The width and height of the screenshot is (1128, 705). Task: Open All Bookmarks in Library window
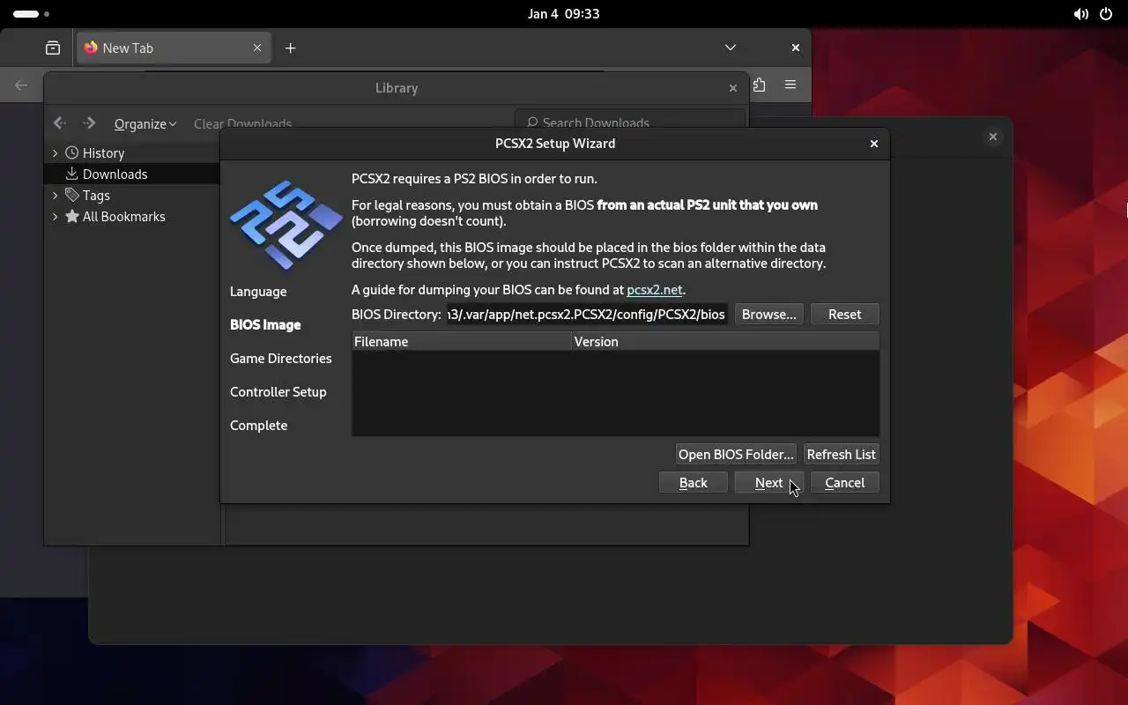coord(123,216)
